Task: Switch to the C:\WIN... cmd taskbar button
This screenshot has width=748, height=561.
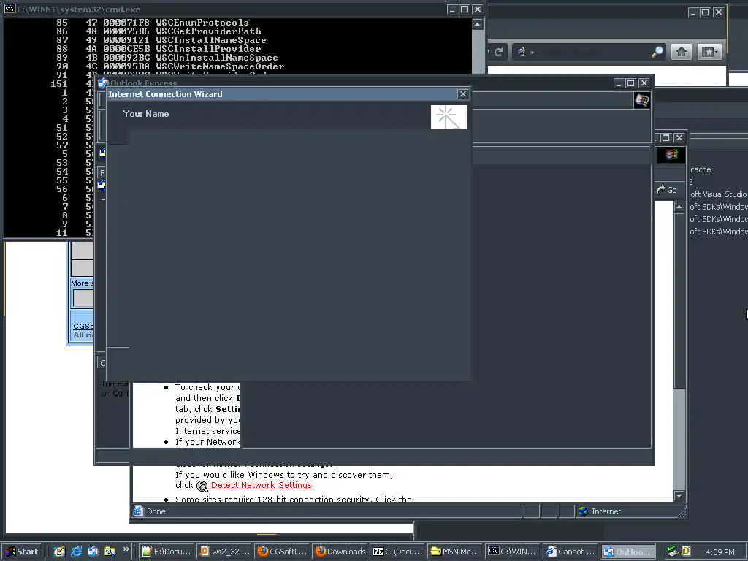Action: point(513,552)
